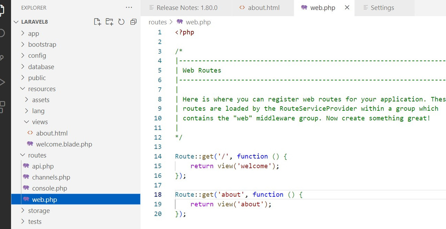Click the api.php elephant icon
The width and height of the screenshot is (446, 229).
[x=26, y=166]
